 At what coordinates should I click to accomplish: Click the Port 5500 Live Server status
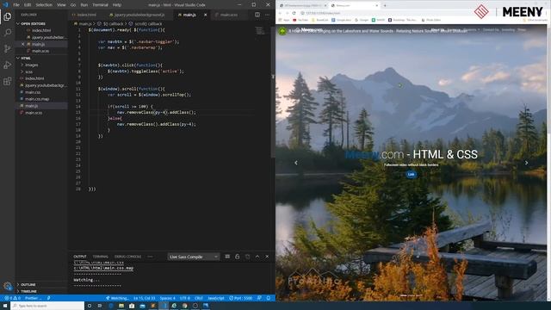coord(241,298)
